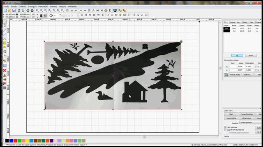The image size is (263, 147).
Task: Toggle Y mirror checkbox in line/column setup
Action: [256, 70]
